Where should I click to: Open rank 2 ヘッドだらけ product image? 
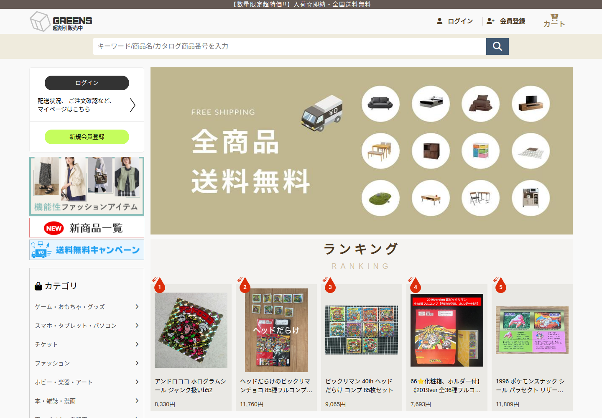pos(276,330)
